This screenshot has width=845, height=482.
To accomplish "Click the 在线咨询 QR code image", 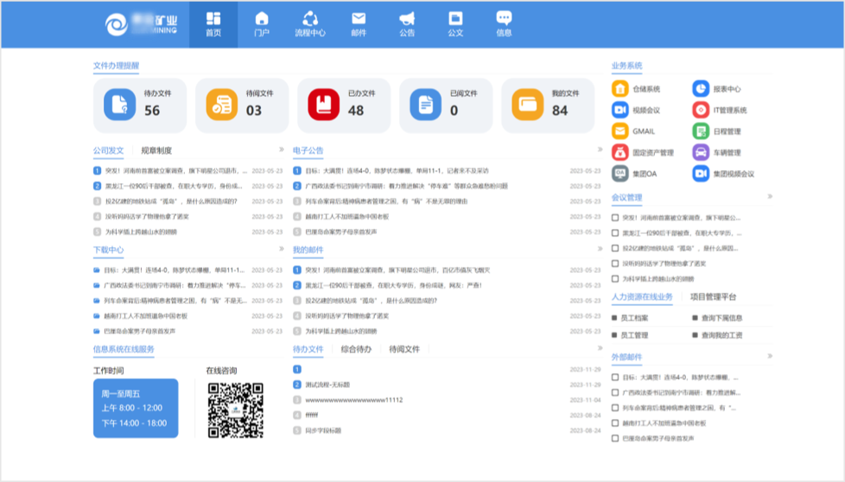I will click(x=235, y=410).
